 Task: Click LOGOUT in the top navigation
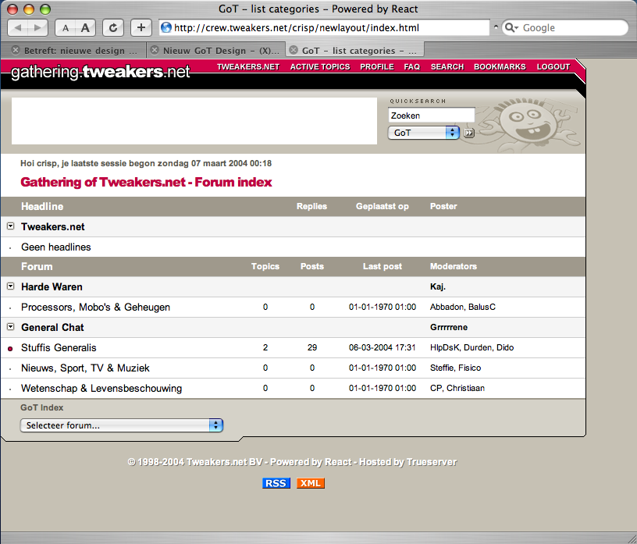(553, 67)
